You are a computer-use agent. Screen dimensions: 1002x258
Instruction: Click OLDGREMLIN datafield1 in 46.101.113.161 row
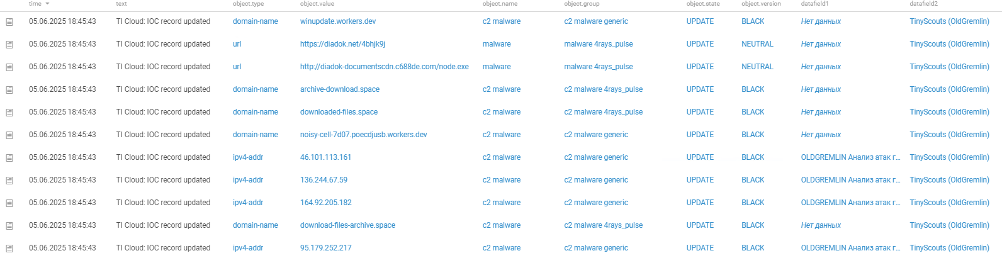coord(850,157)
